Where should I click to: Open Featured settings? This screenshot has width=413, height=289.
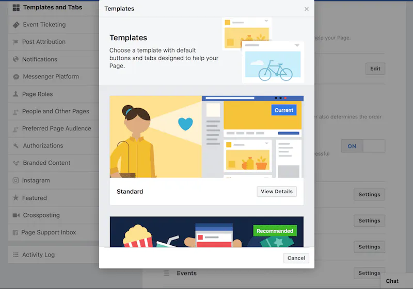tap(54, 198)
